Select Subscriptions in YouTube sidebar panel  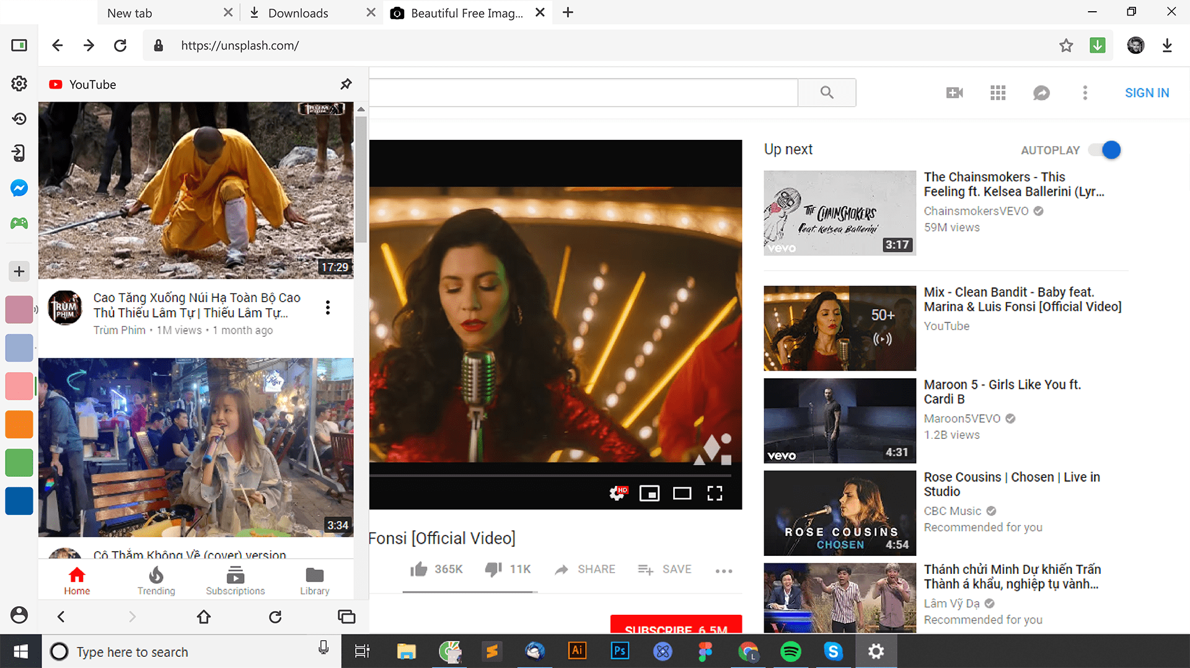(x=236, y=581)
